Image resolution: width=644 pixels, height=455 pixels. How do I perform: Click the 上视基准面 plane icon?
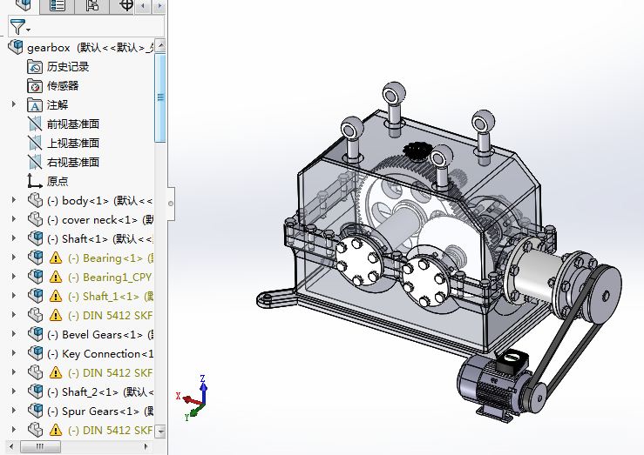35,143
